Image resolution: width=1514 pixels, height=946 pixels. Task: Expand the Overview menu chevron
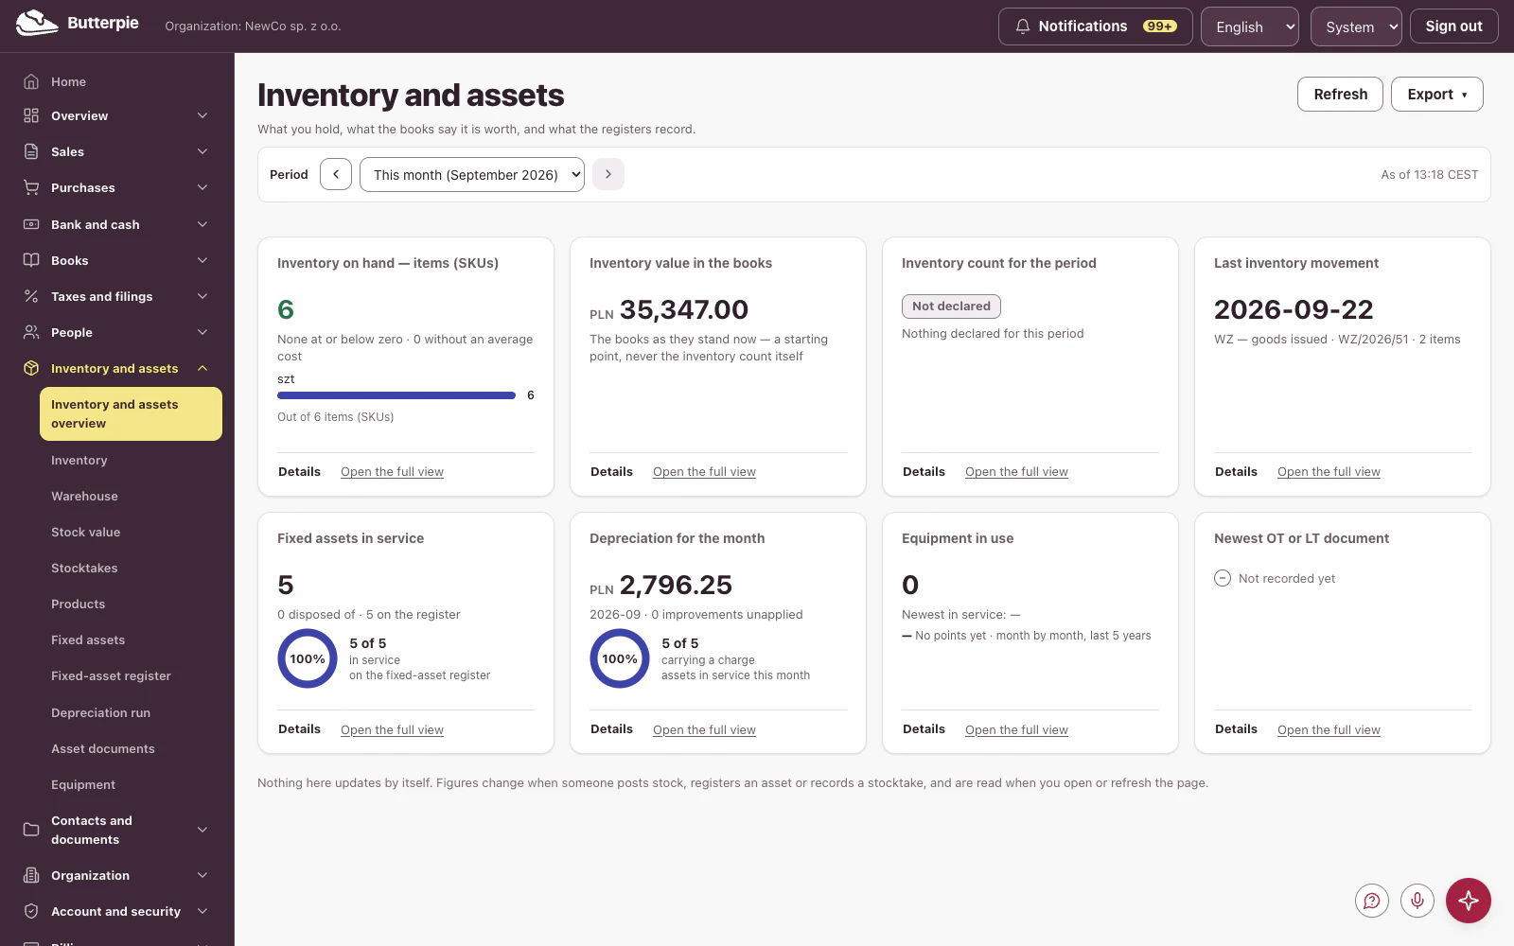click(202, 115)
